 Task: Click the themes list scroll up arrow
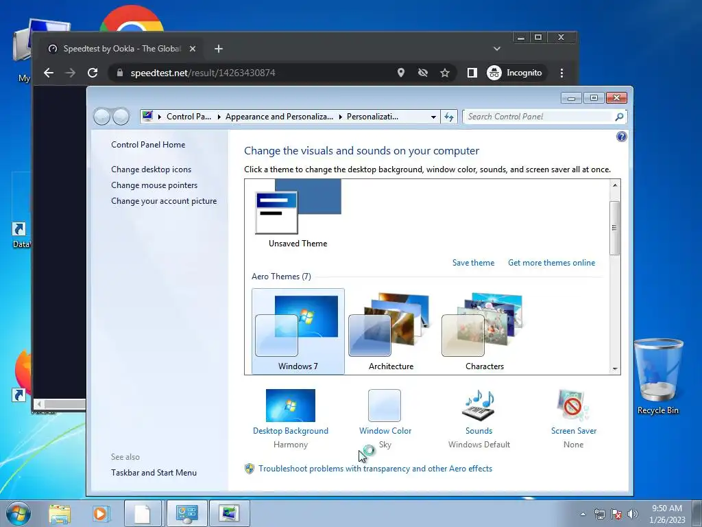click(615, 185)
